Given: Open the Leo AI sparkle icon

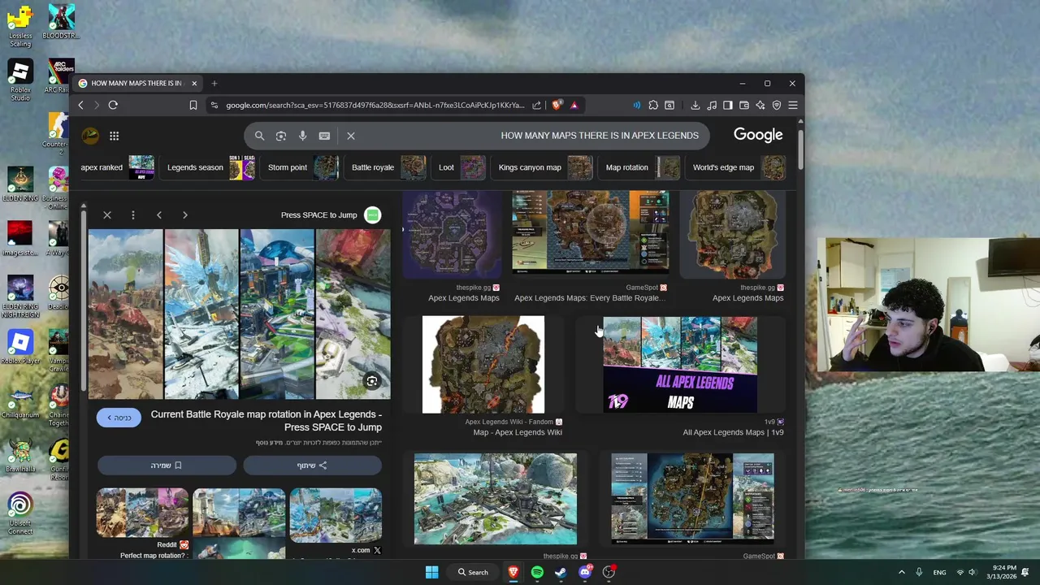Looking at the screenshot, I should [760, 105].
